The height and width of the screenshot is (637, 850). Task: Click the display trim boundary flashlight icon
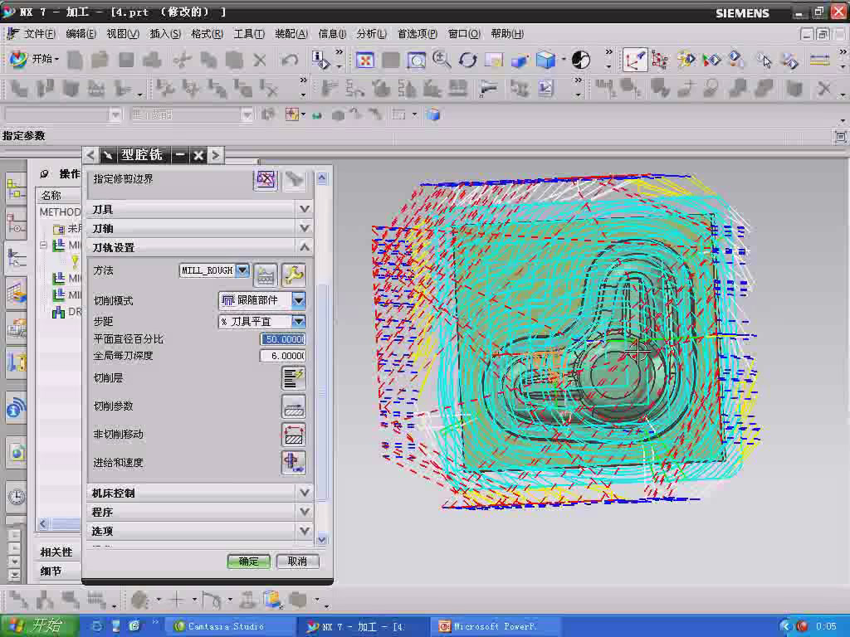point(295,179)
